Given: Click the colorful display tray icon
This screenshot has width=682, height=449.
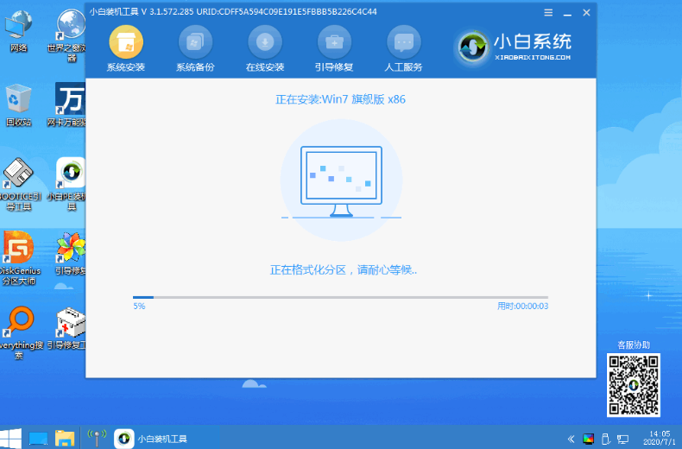Looking at the screenshot, I should click(x=589, y=439).
